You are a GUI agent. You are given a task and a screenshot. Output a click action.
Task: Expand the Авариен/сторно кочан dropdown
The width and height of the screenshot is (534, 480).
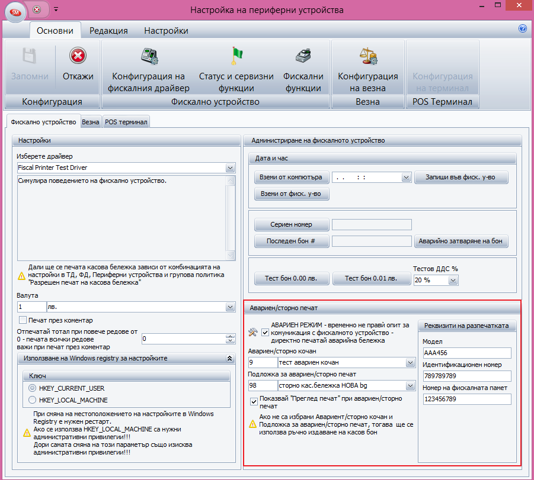click(410, 363)
